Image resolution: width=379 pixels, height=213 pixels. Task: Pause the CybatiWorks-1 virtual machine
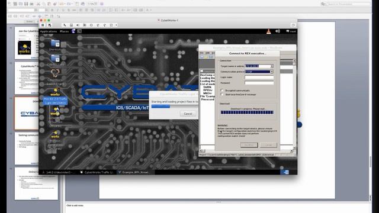tap(43, 25)
